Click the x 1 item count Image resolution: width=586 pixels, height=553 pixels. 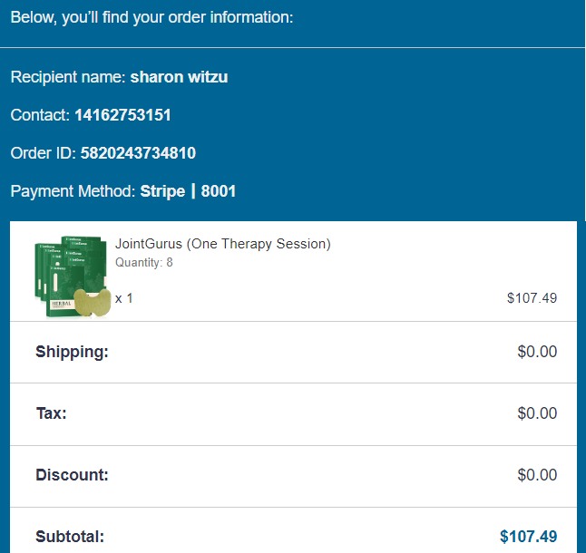click(x=124, y=297)
